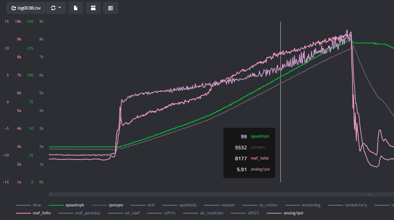Click the 0k axis label
394x220 pixels.
tap(42, 182)
